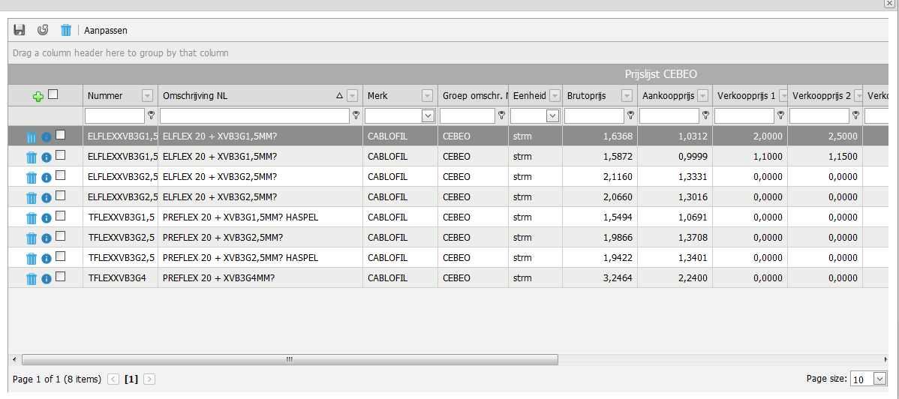Image resolution: width=899 pixels, height=399 pixels.
Task: Go to next page arrow button
Action: (149, 379)
